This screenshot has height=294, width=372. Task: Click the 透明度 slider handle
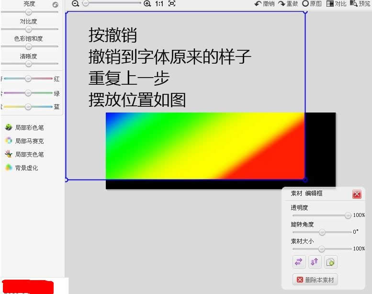(x=348, y=215)
